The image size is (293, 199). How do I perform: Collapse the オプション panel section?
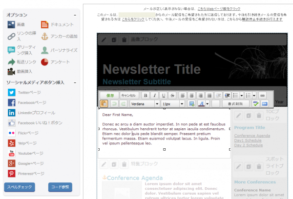(75, 15)
